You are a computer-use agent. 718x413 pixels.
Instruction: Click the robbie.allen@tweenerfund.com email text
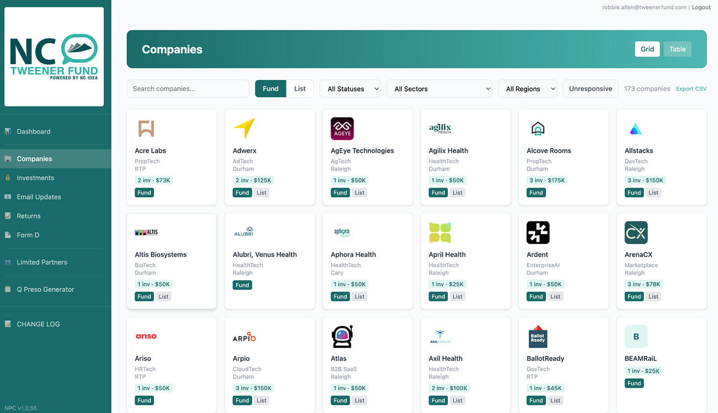645,7
